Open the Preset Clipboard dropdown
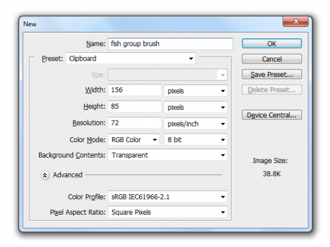The height and width of the screenshot is (247, 330). (x=131, y=58)
